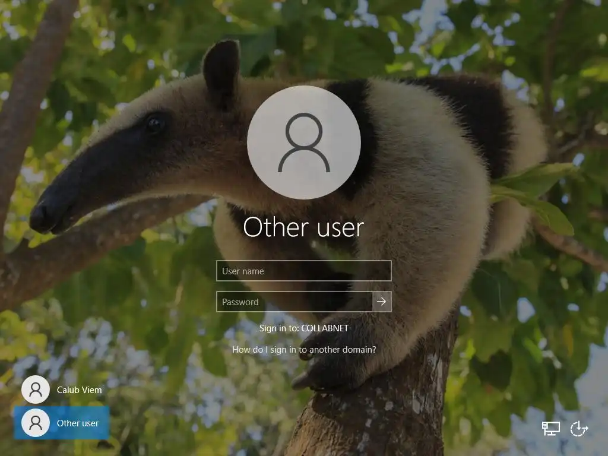The image size is (608, 456).
Task: Open the network connection icon
Action: click(x=550, y=429)
